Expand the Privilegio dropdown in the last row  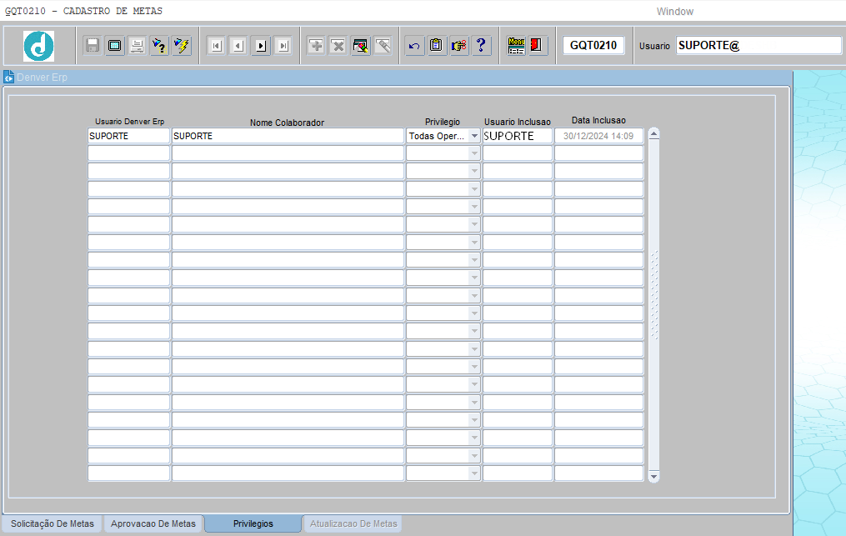[474, 473]
